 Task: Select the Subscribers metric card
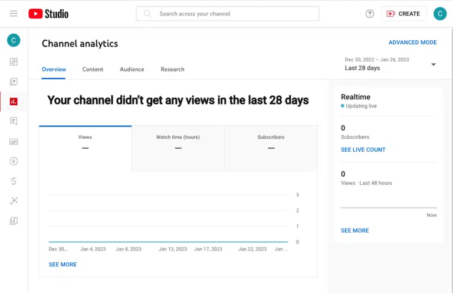[x=271, y=149]
